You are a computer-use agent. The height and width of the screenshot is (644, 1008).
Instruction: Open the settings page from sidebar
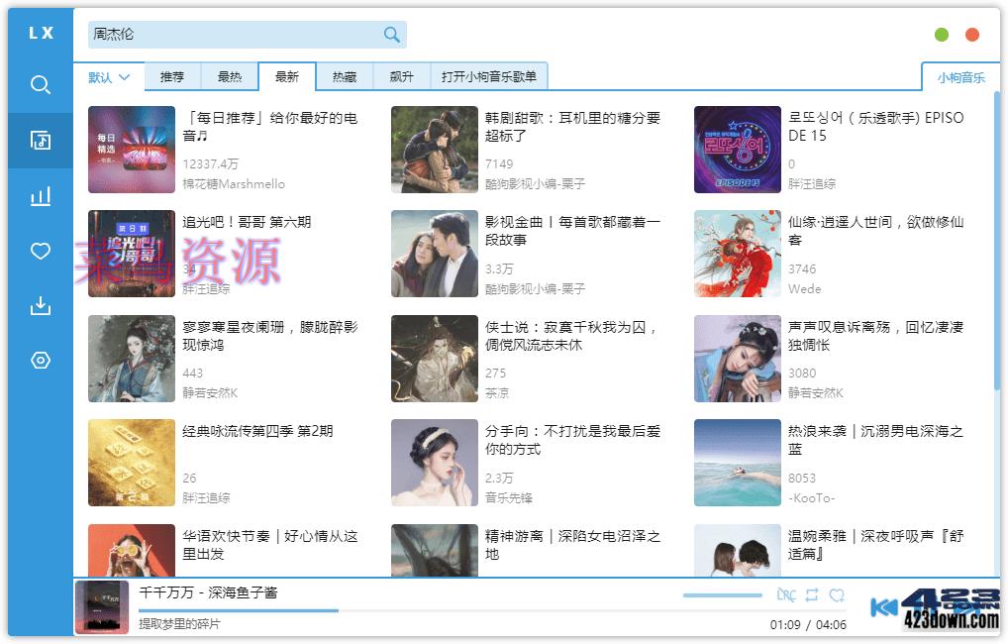(40, 360)
